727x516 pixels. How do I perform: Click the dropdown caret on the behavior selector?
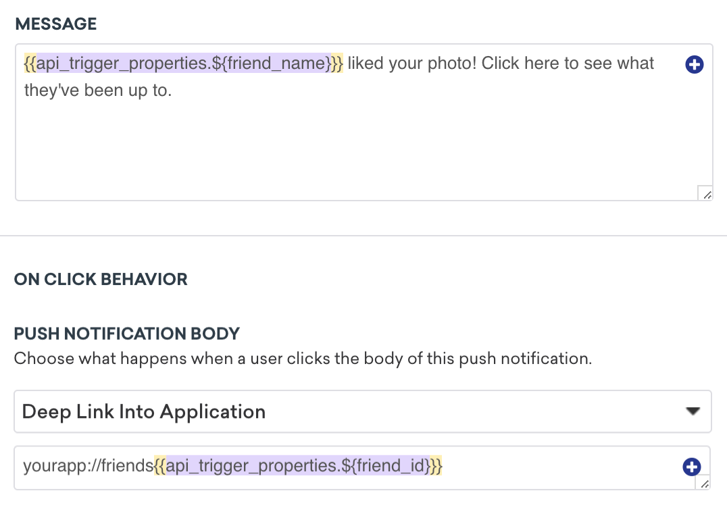[693, 411]
